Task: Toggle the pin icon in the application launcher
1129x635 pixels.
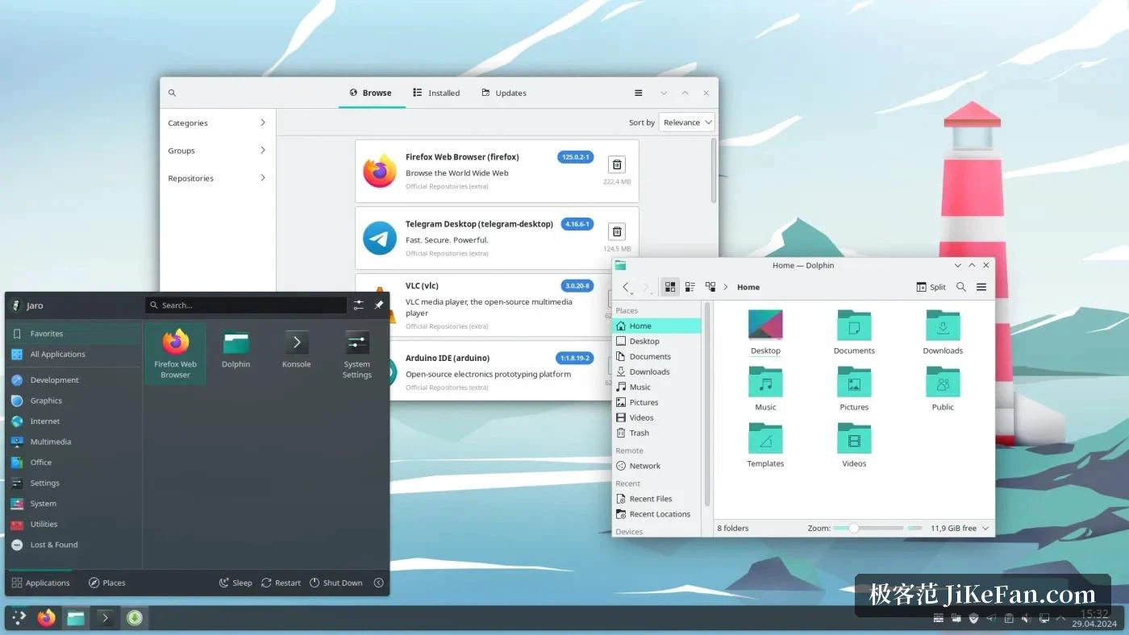Action: point(378,305)
